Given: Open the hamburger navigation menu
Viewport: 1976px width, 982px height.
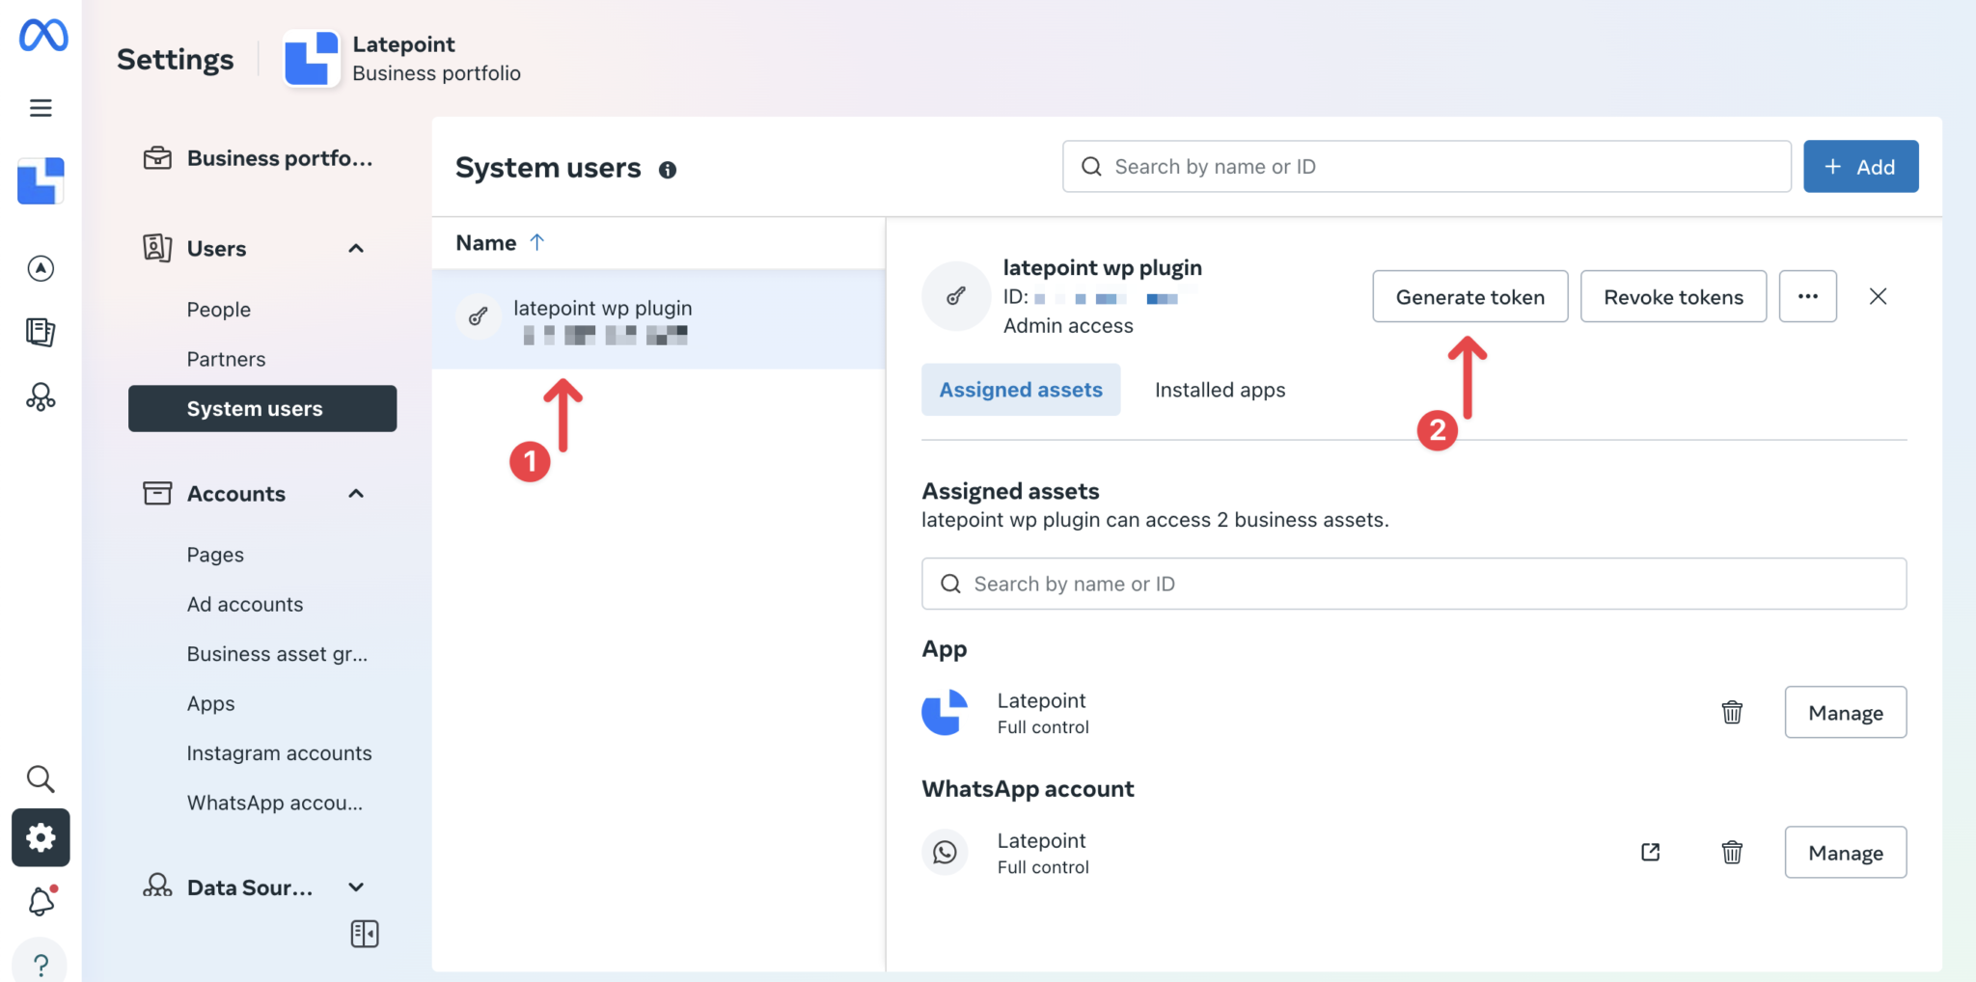Looking at the screenshot, I should click(41, 107).
